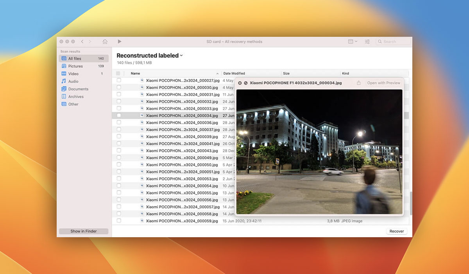The width and height of the screenshot is (469, 274).
Task: Click the file icon of 000041.jpg
Action: tap(142, 144)
